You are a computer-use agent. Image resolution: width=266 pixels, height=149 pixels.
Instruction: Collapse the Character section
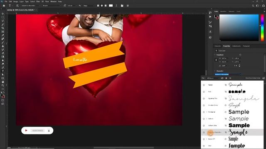coord(215,71)
